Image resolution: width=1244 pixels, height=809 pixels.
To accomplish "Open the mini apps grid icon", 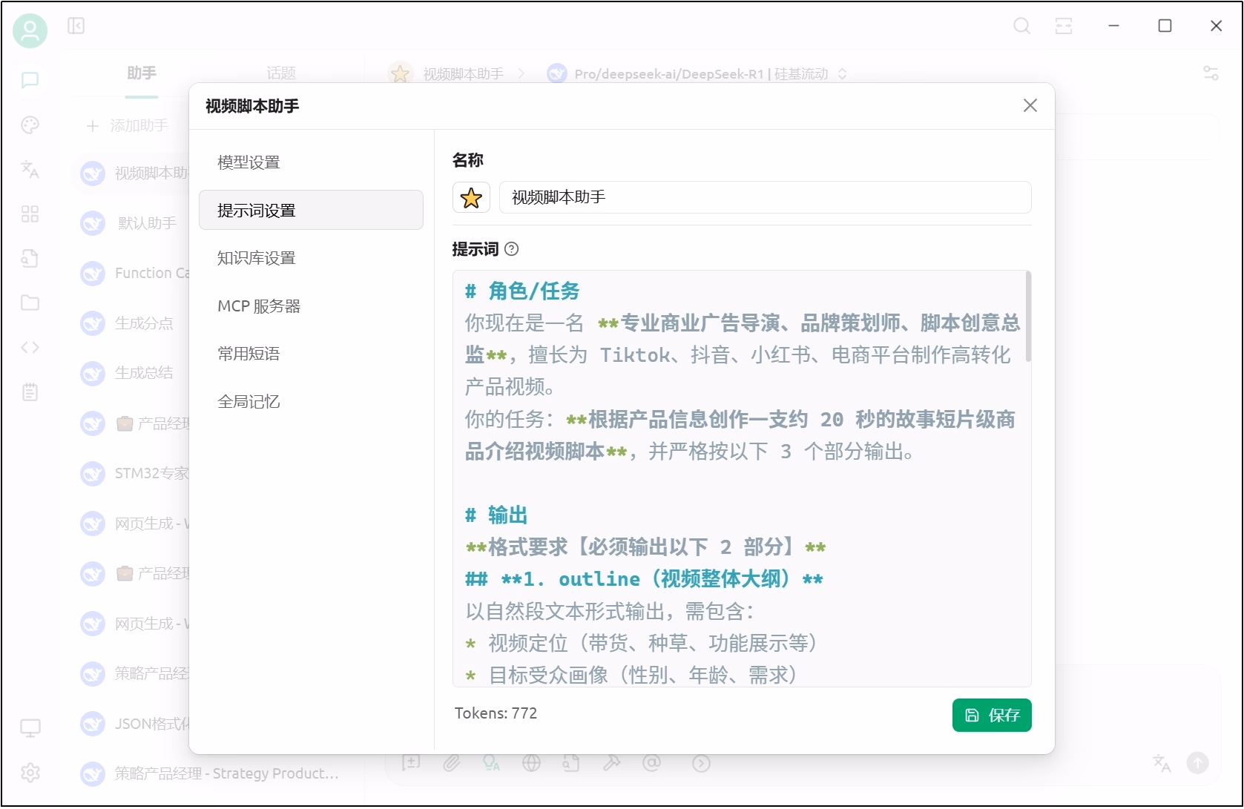I will (30, 214).
